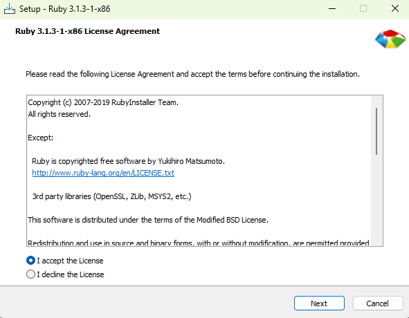
Task: Click '3rd party libraries (OpenSSL, ZLib, MSYS2, etc.)' line
Action: tap(111, 196)
